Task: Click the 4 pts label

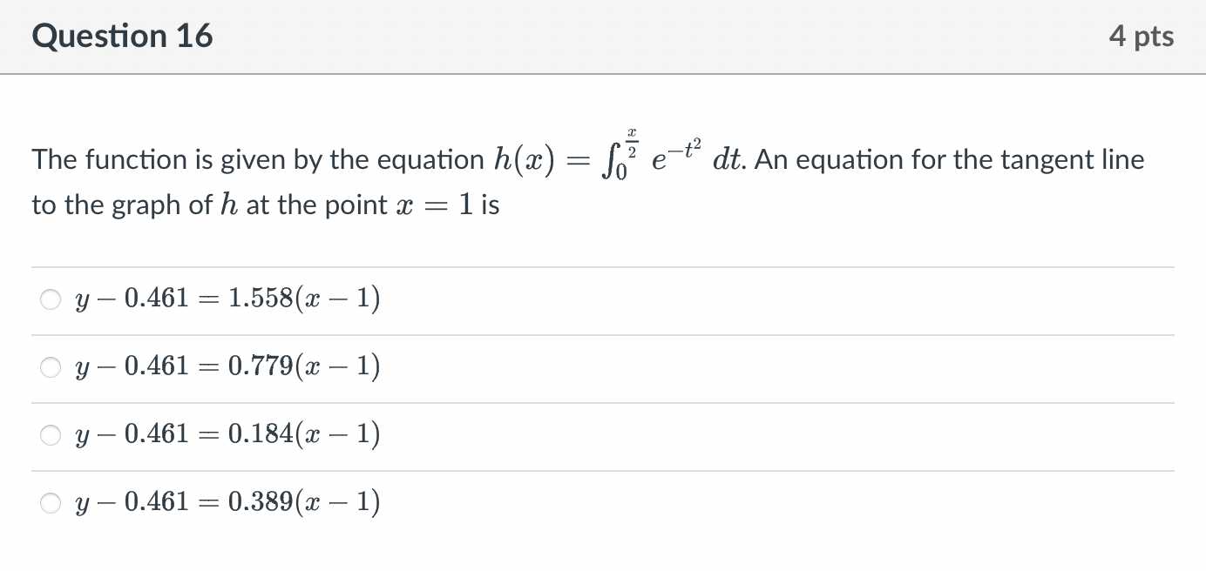Action: 1142,37
